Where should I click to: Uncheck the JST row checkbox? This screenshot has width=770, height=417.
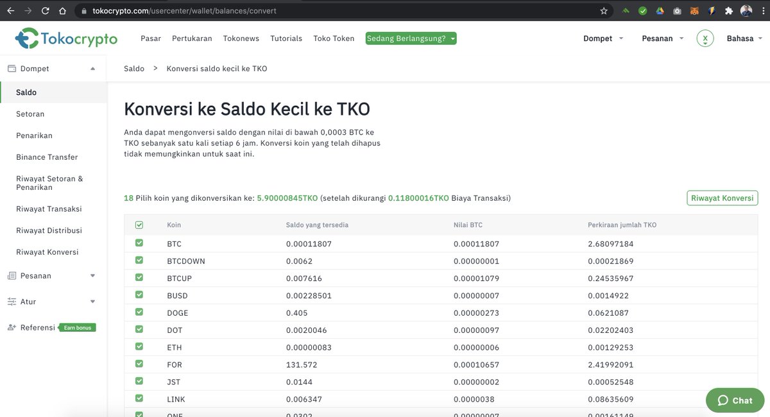point(139,381)
